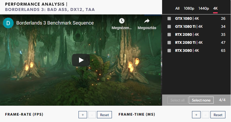The image size is (231, 122).
Task: Click the FRAME-TIME (MS) heading
Action: coord(137,114)
